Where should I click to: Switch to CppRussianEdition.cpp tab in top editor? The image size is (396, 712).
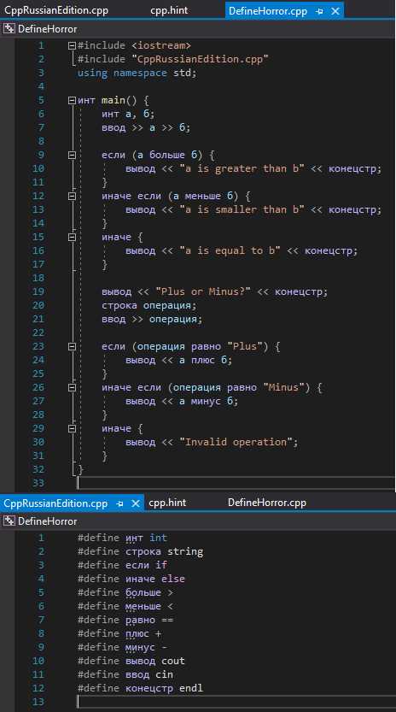pyautogui.click(x=56, y=10)
